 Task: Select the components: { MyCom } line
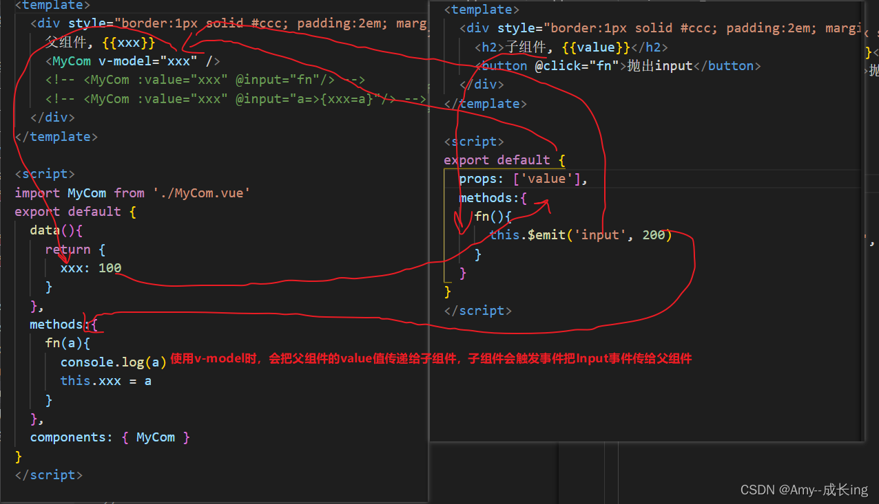[110, 437]
